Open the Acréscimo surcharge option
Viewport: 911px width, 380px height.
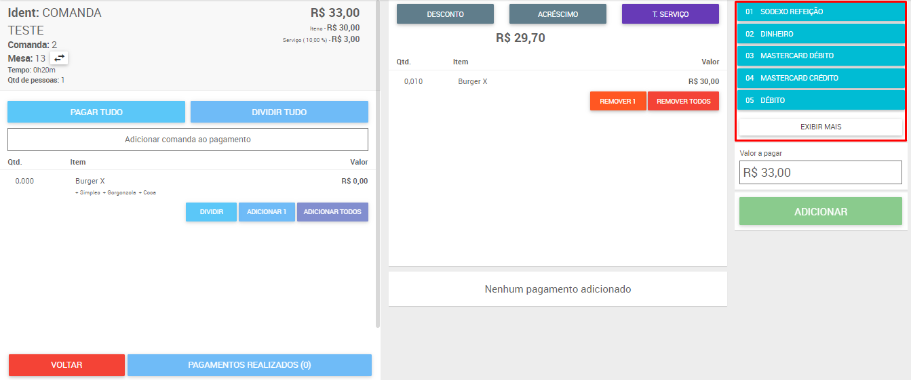coord(558,14)
